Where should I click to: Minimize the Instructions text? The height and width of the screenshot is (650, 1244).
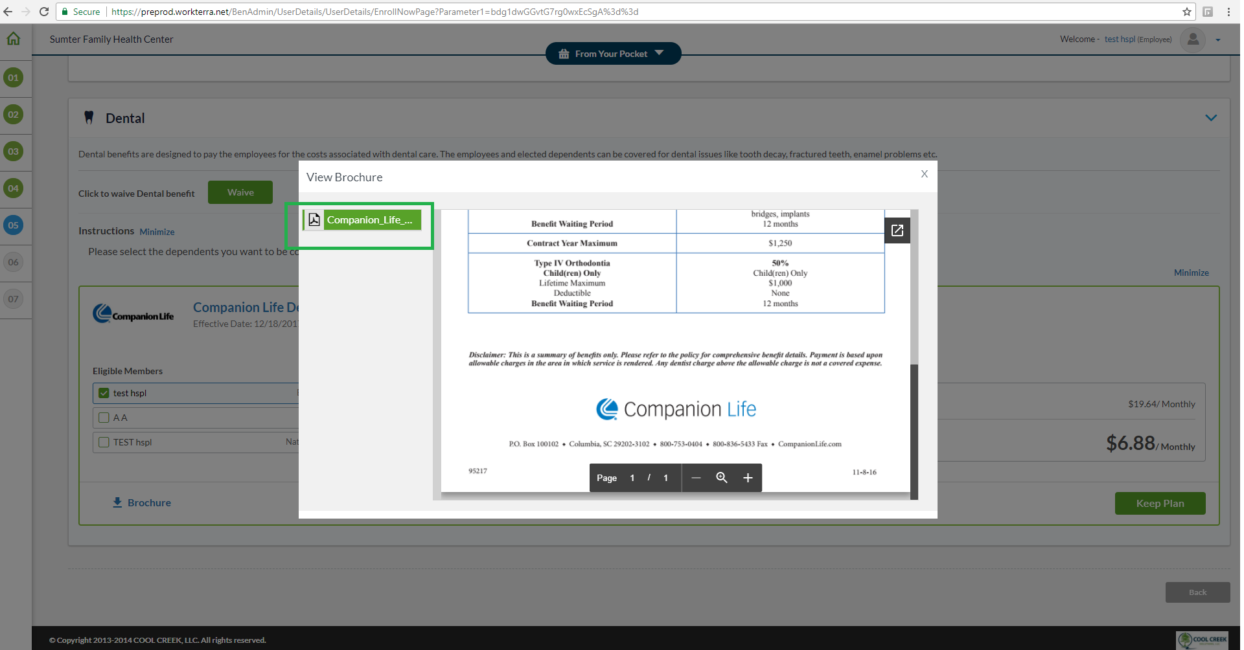pyautogui.click(x=157, y=232)
